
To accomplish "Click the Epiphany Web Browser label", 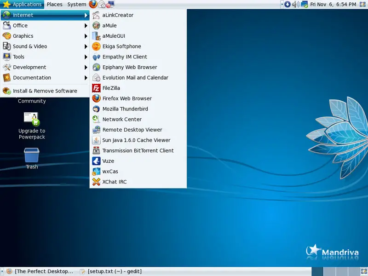I will point(130,67).
